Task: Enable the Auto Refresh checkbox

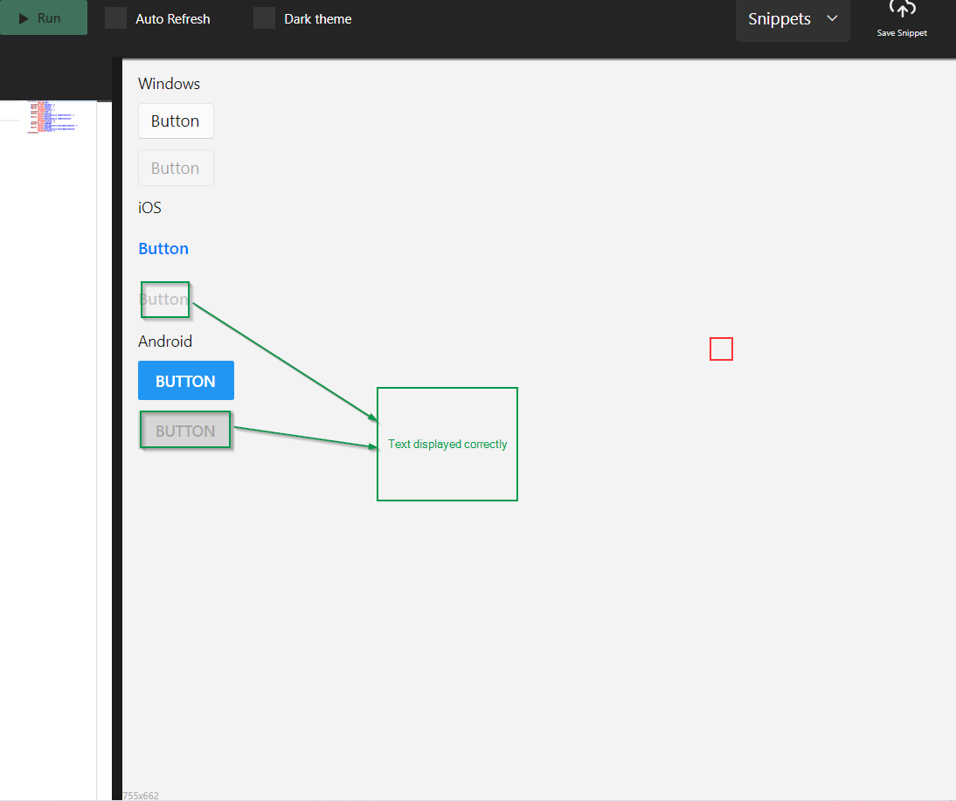Action: click(115, 17)
